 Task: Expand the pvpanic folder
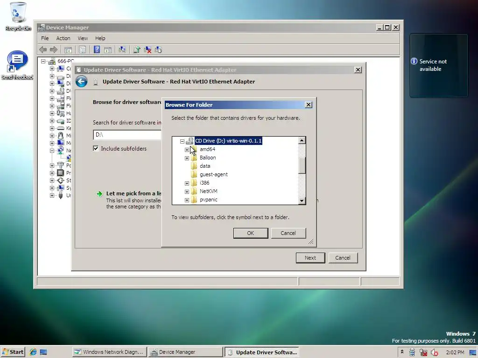pyautogui.click(x=187, y=200)
